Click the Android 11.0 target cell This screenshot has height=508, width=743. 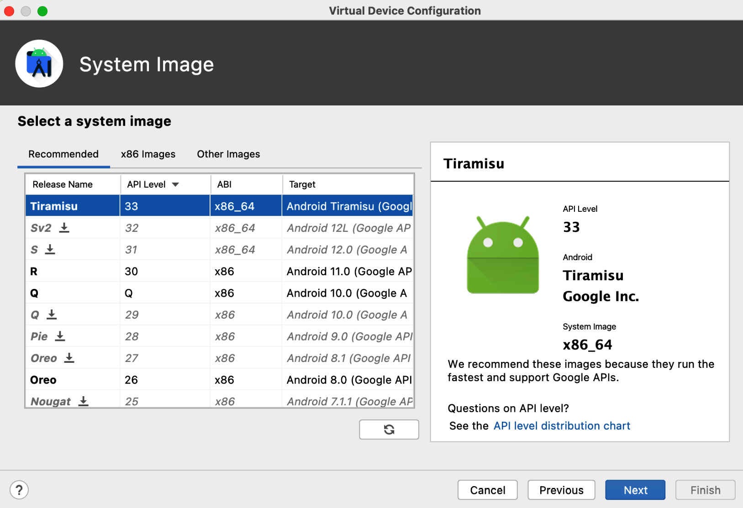(x=348, y=271)
